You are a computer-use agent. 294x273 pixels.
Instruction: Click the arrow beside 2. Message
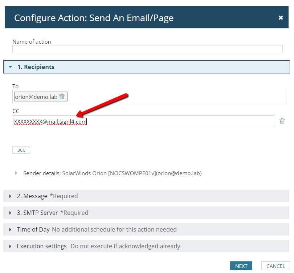click(10, 196)
